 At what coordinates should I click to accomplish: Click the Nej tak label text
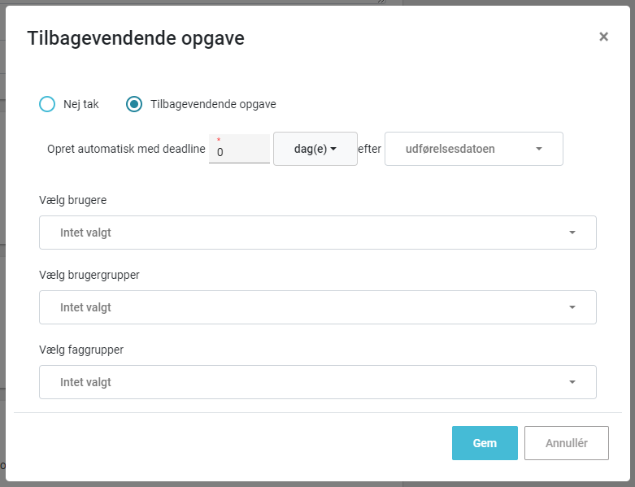81,104
